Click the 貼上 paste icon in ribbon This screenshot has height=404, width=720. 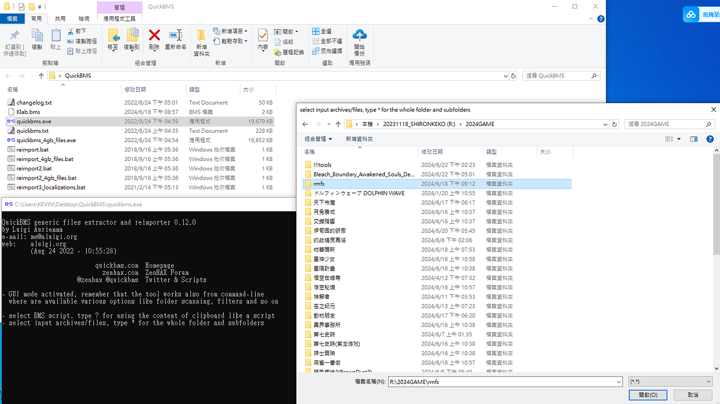pyautogui.click(x=56, y=35)
